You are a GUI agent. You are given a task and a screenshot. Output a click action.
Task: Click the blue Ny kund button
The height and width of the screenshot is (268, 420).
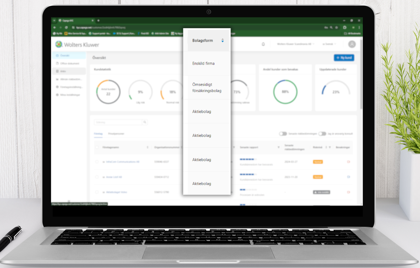click(x=344, y=58)
